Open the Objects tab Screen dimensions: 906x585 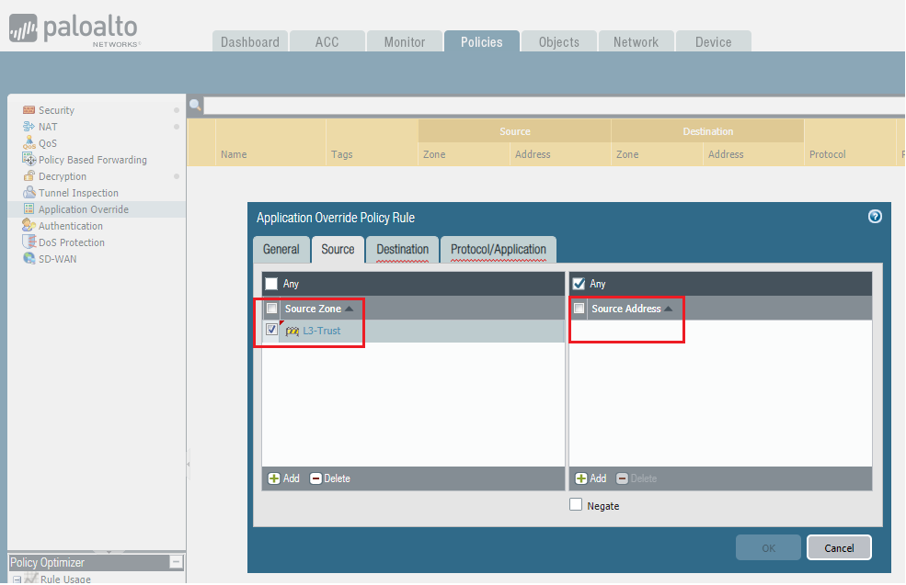[558, 41]
